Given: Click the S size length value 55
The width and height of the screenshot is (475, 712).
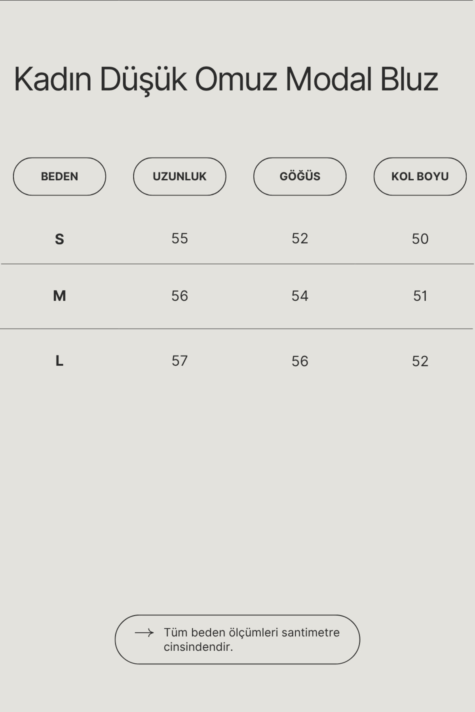Looking at the screenshot, I should [179, 239].
